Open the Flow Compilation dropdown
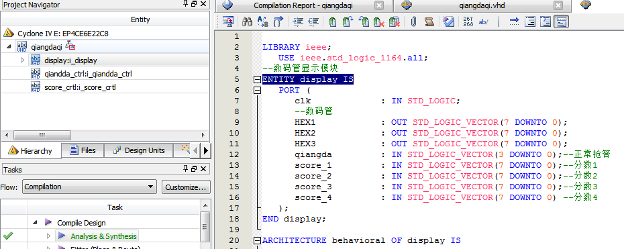 pyautogui.click(x=89, y=187)
